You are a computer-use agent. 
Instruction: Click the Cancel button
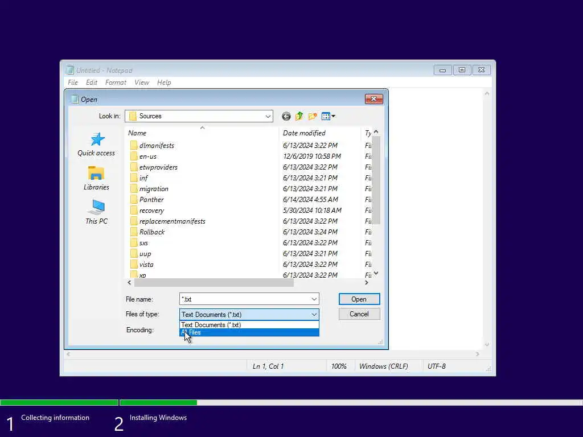(x=359, y=314)
